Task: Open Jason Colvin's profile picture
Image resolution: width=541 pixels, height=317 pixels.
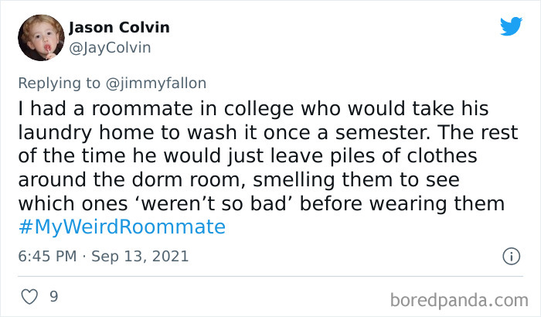Action: coord(42,37)
